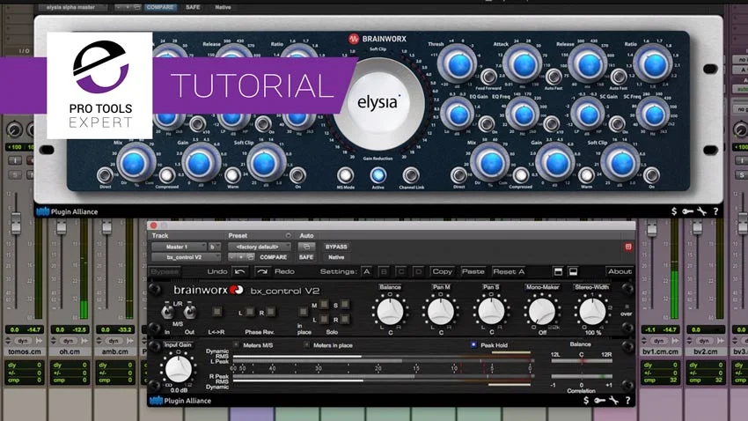The width and height of the screenshot is (748, 421).
Task: Open the <factory default> preset dropdown
Action: 260,247
